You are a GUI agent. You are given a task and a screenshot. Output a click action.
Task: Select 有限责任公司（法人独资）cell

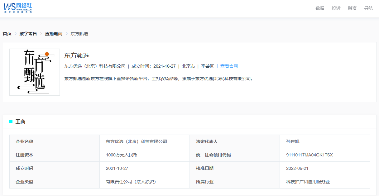pos(145,182)
